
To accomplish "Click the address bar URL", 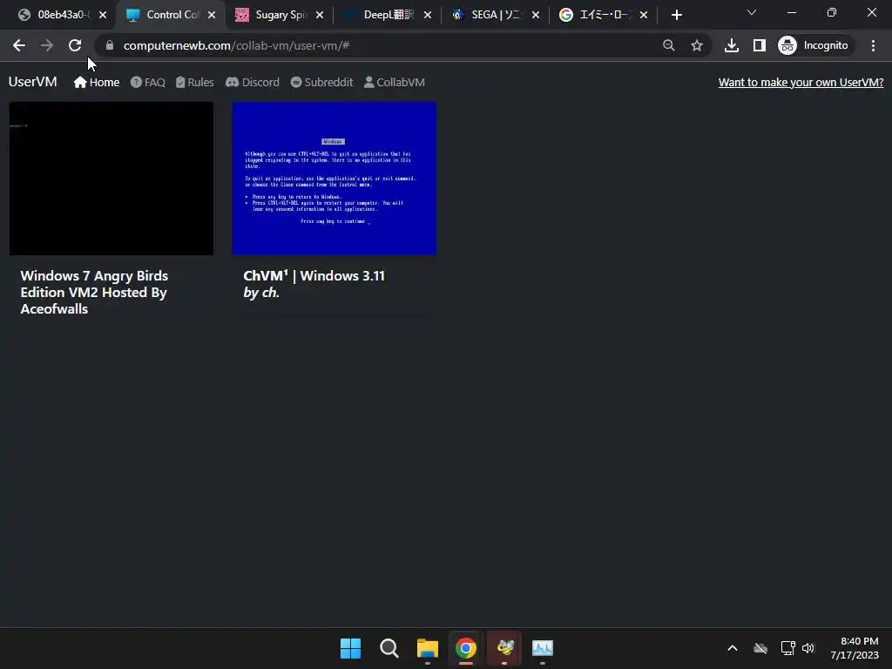I will [x=236, y=45].
